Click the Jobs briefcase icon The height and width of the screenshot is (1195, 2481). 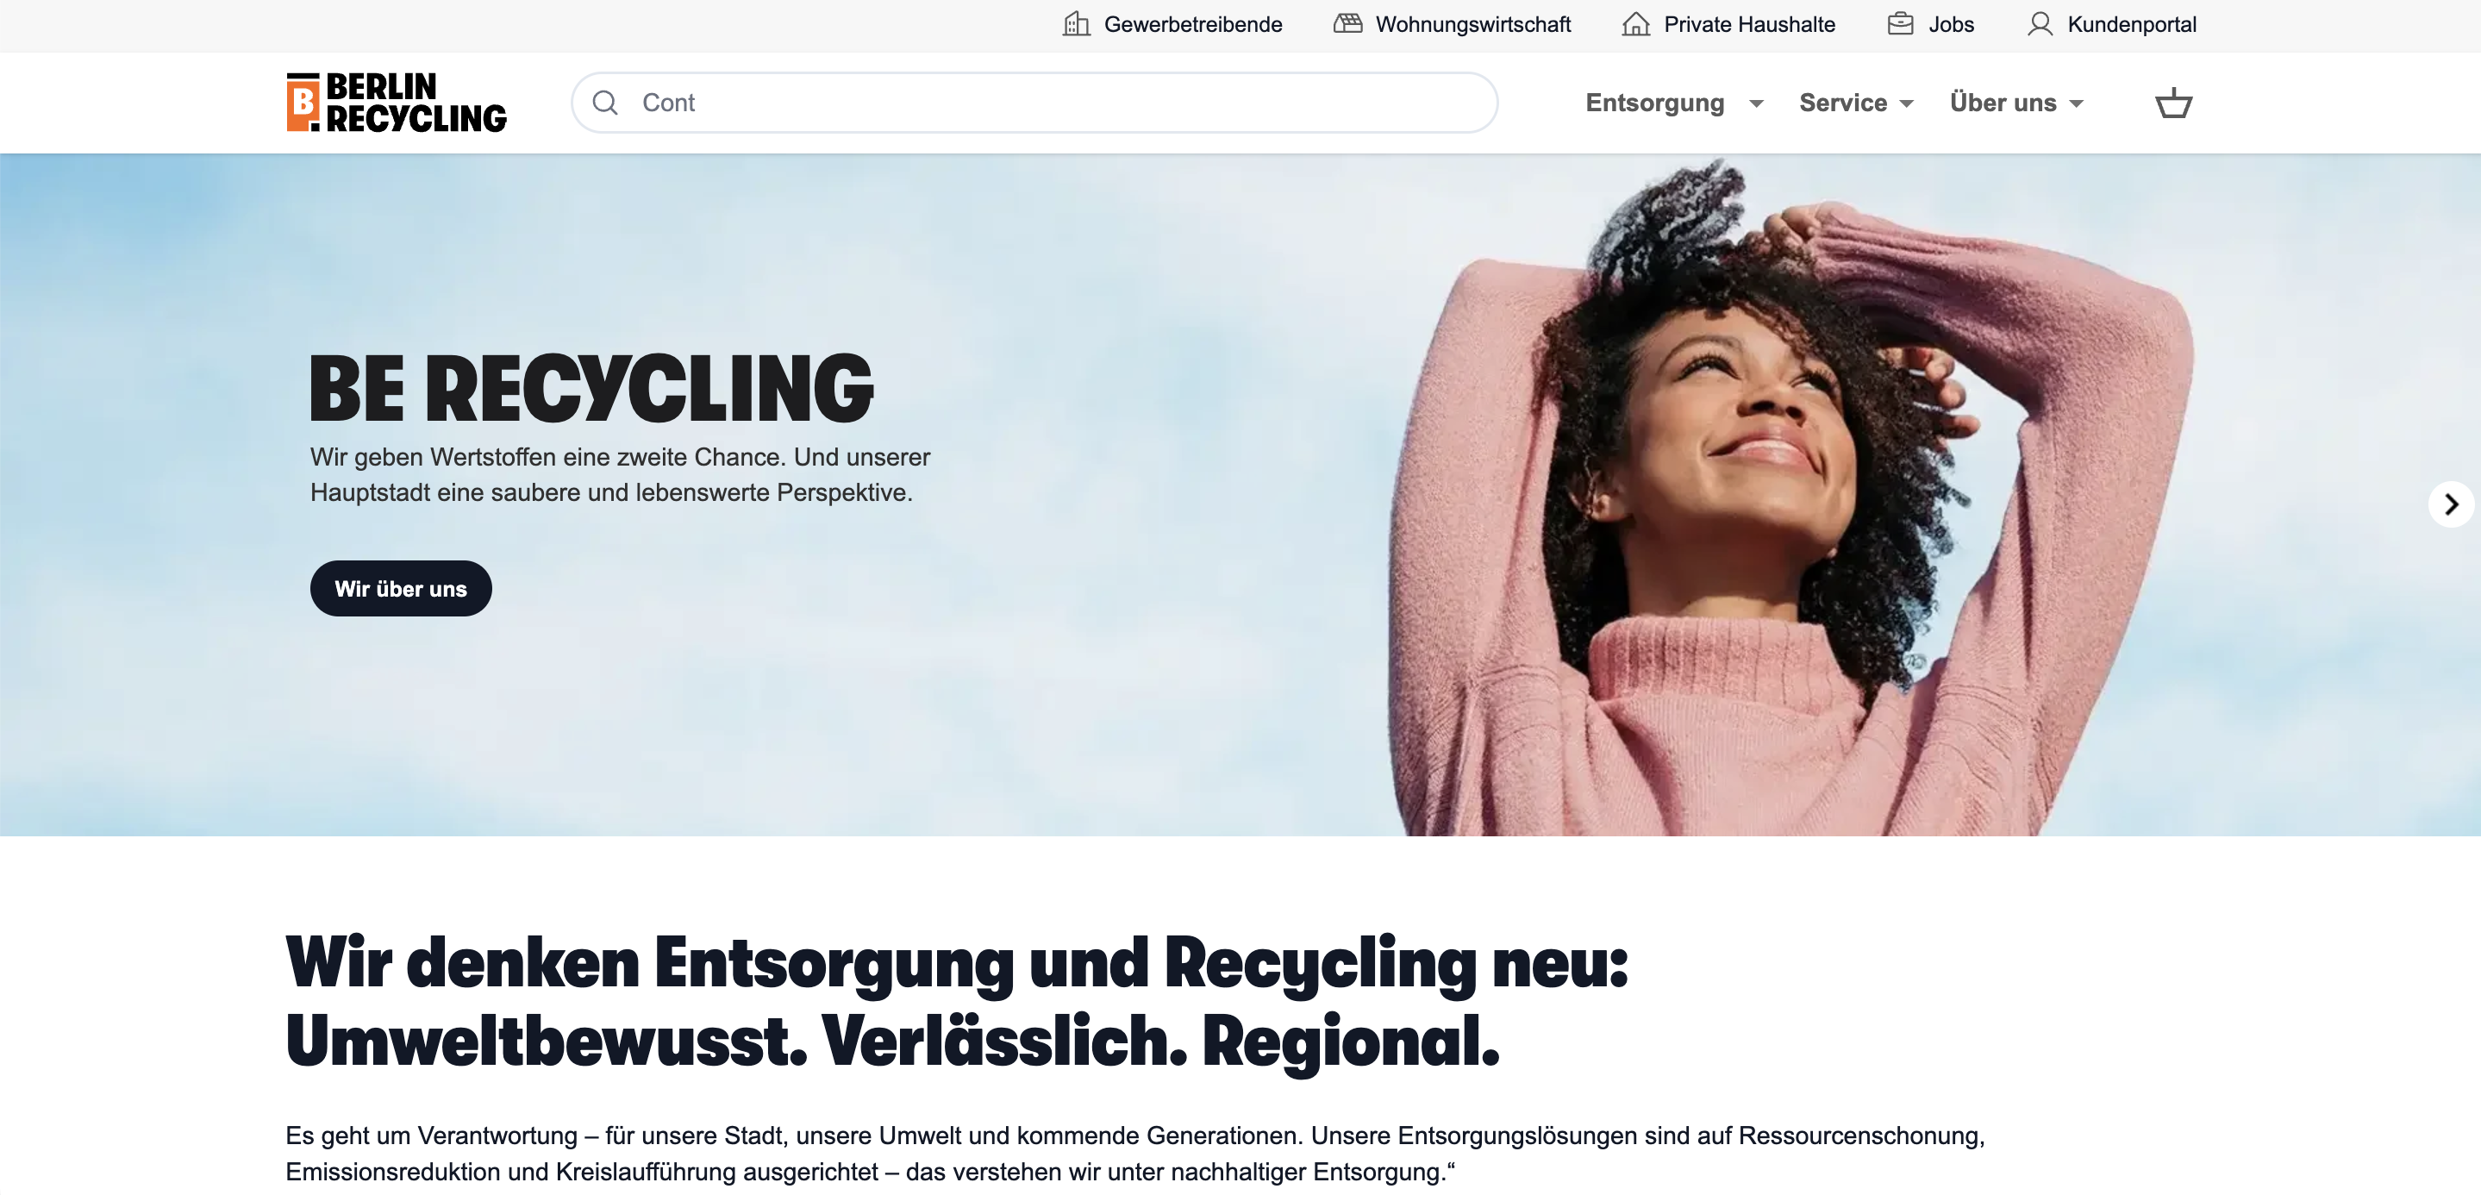[x=1900, y=24]
